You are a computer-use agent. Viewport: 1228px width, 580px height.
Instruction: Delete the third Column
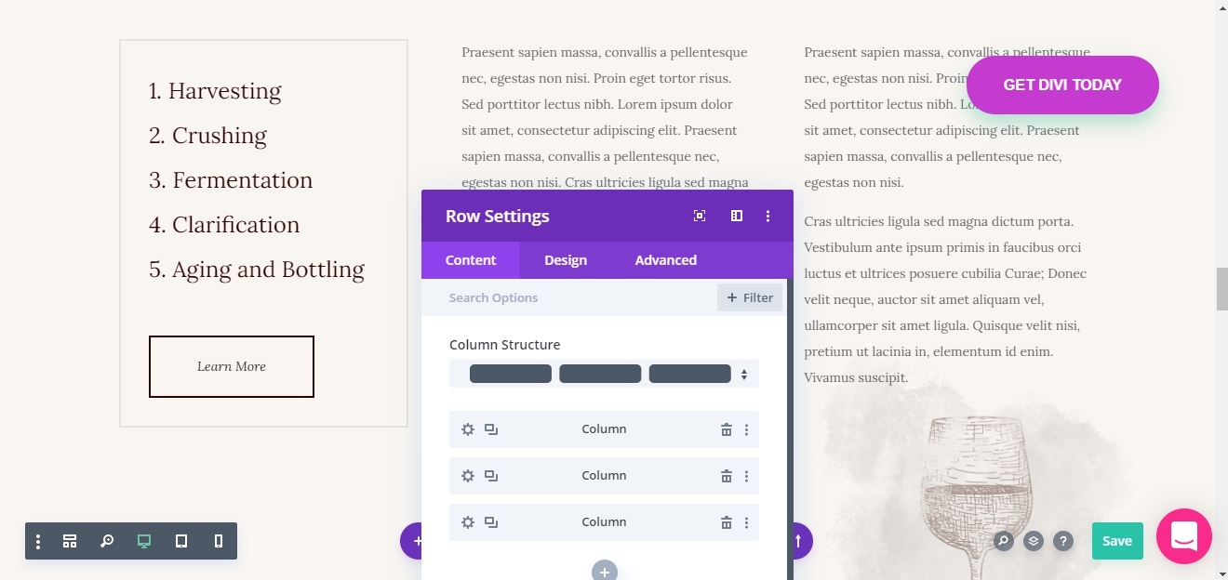(726, 522)
